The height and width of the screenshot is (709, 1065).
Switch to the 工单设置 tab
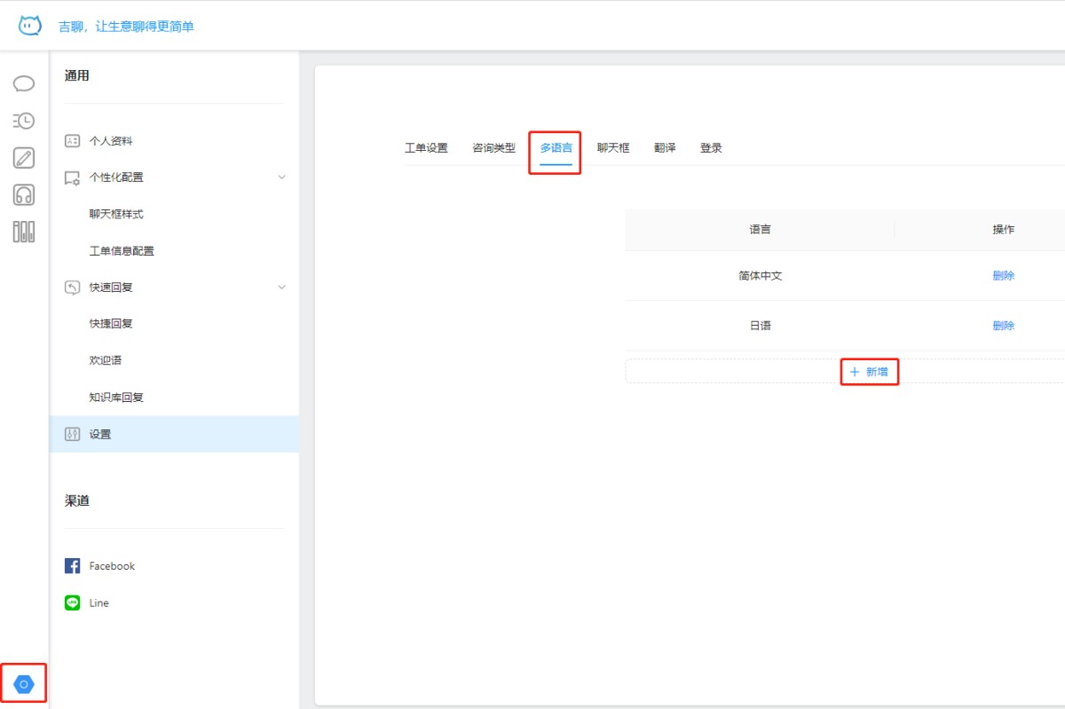[426, 148]
